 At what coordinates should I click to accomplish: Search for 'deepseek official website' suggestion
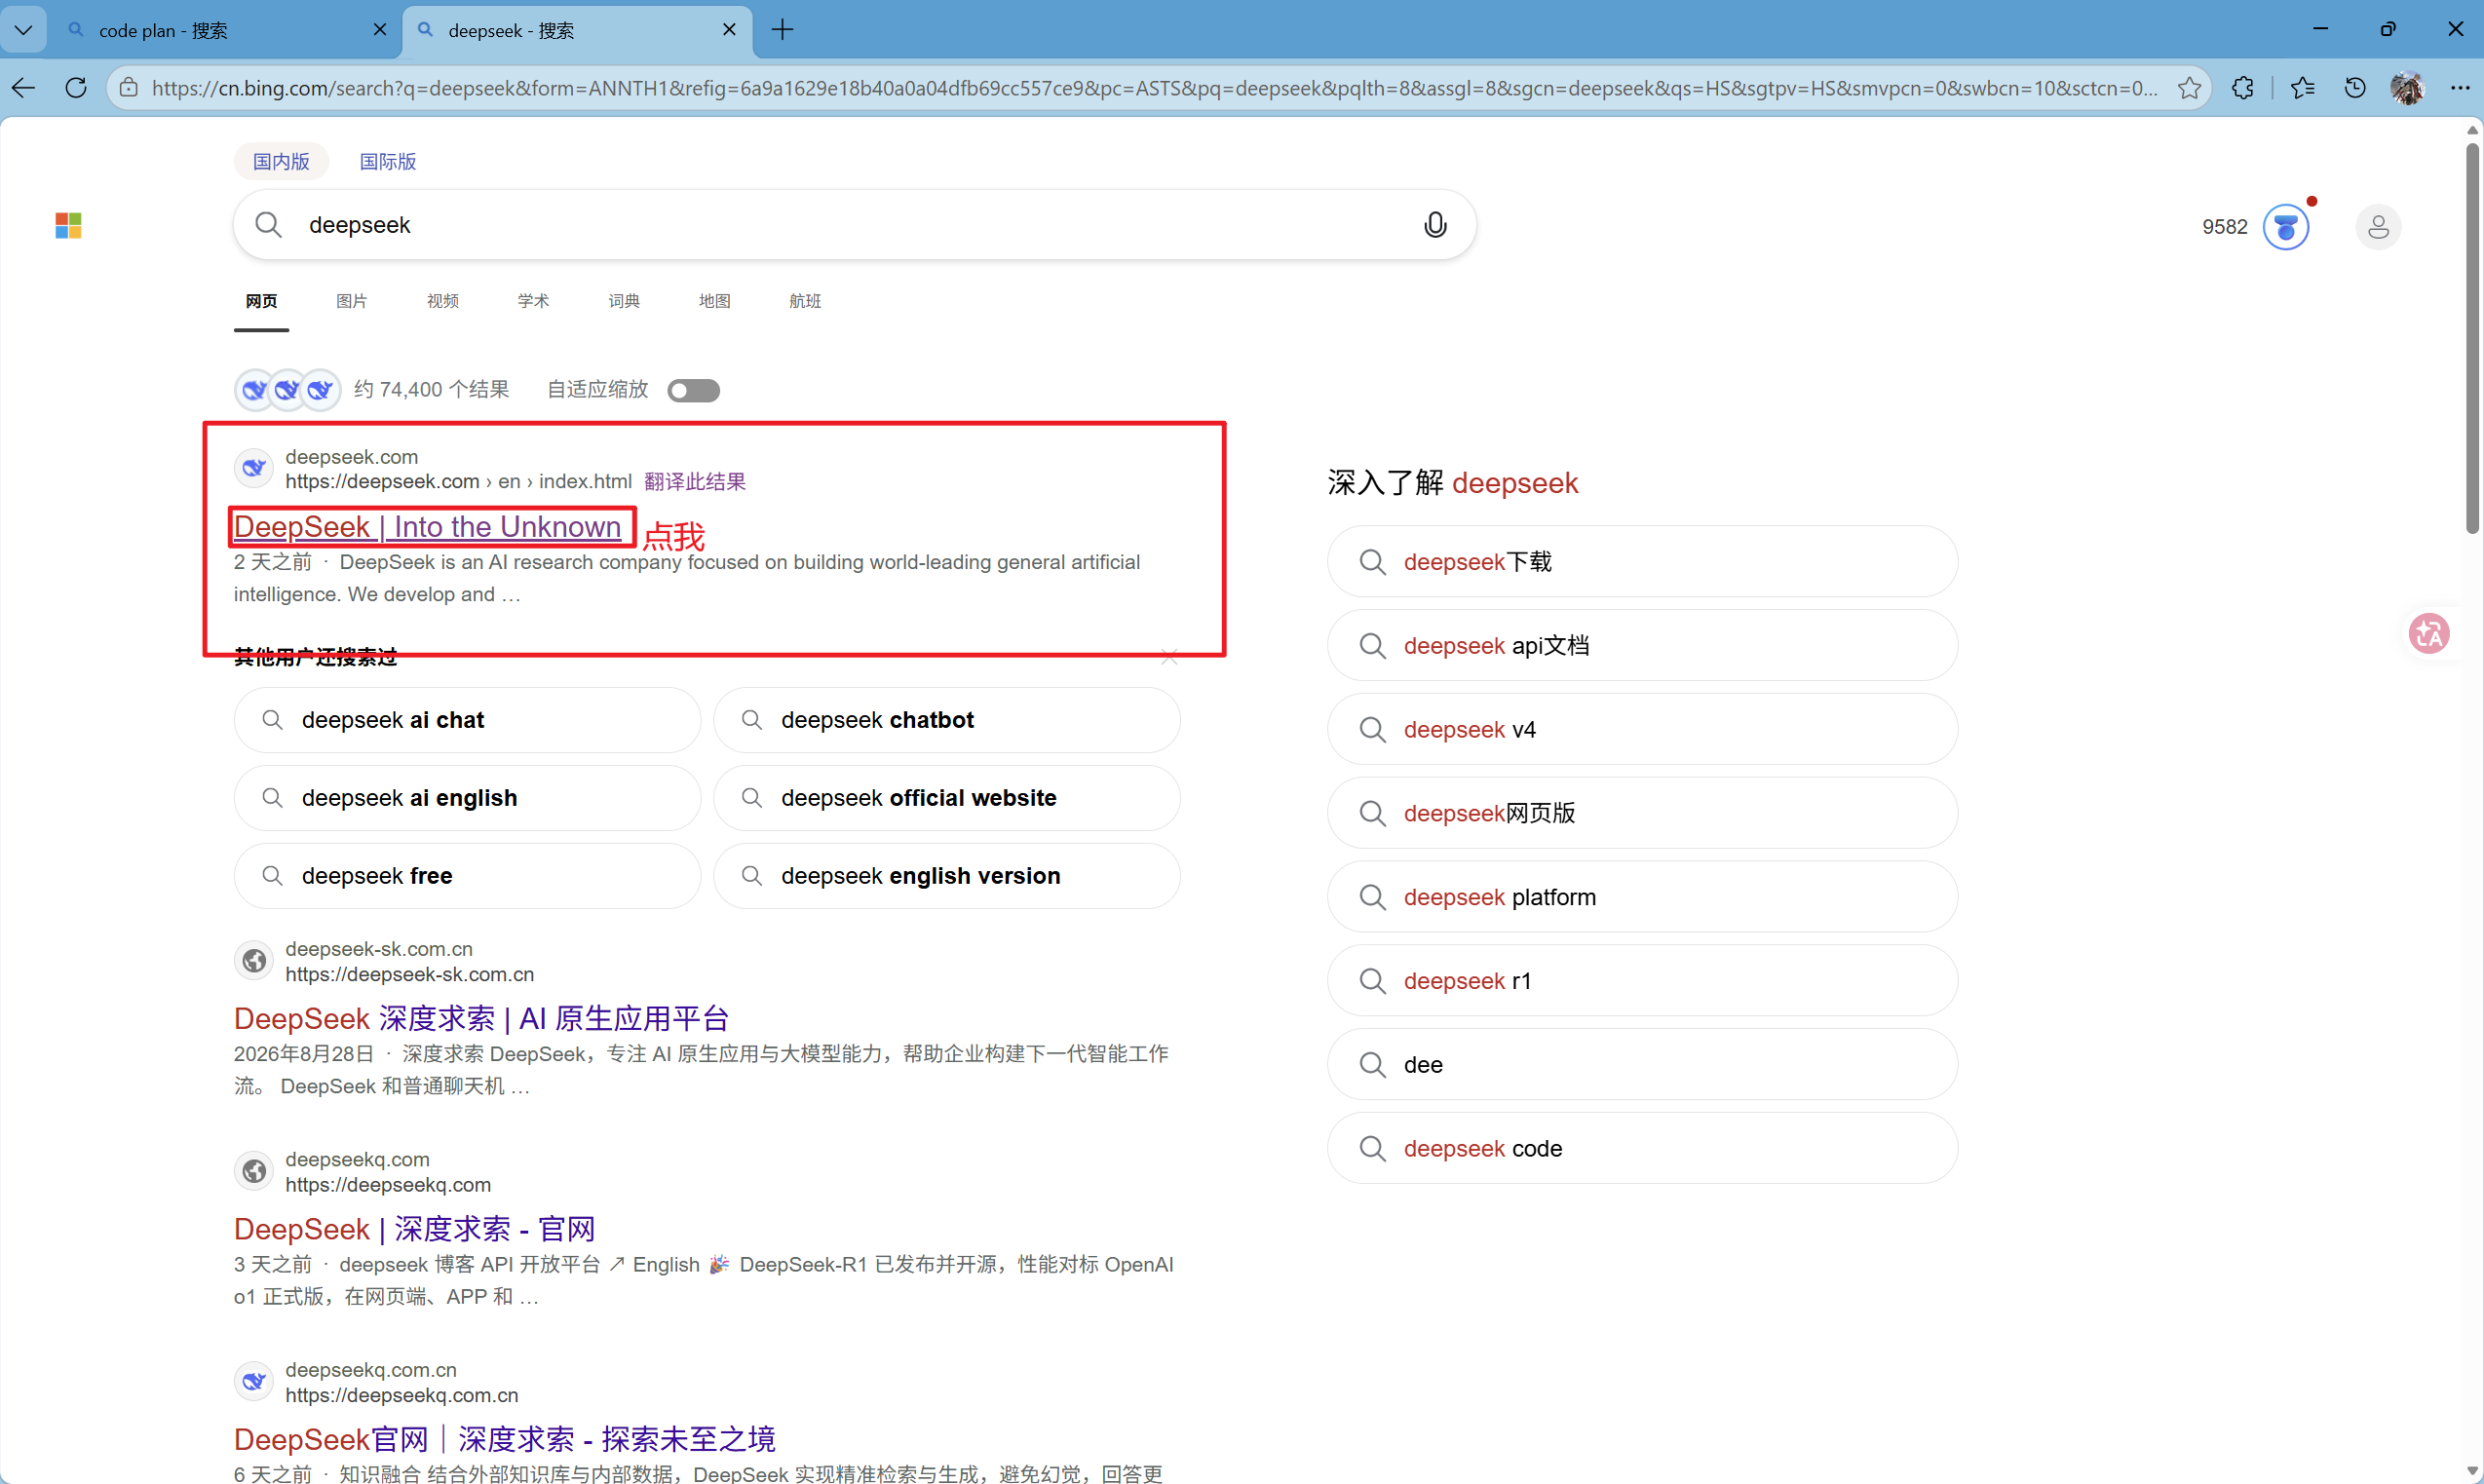pos(946,798)
